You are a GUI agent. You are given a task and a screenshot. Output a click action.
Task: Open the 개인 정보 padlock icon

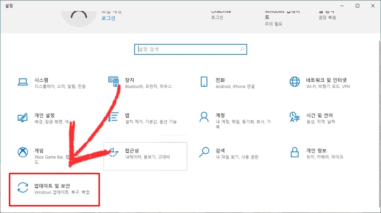coord(295,152)
